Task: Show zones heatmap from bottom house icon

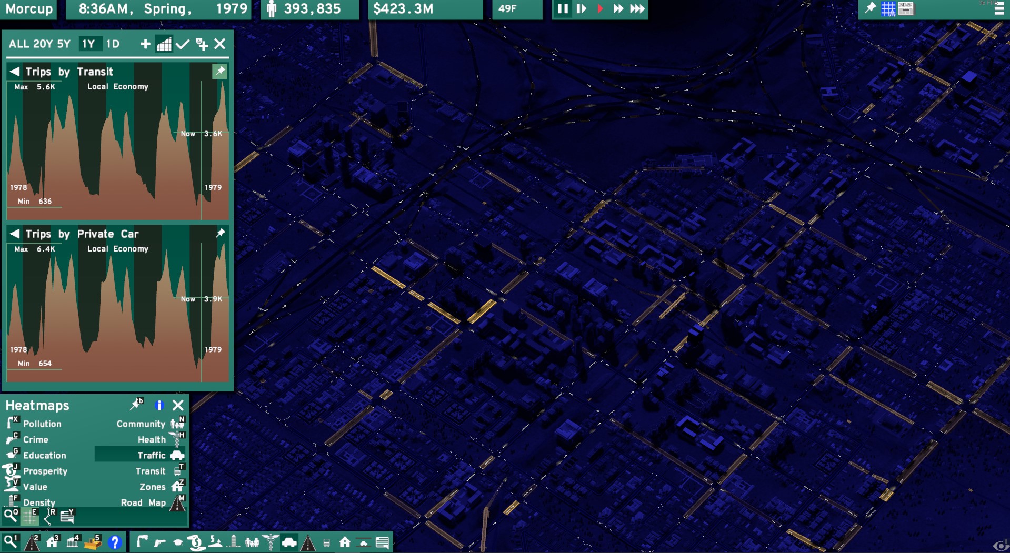Action: pos(345,542)
